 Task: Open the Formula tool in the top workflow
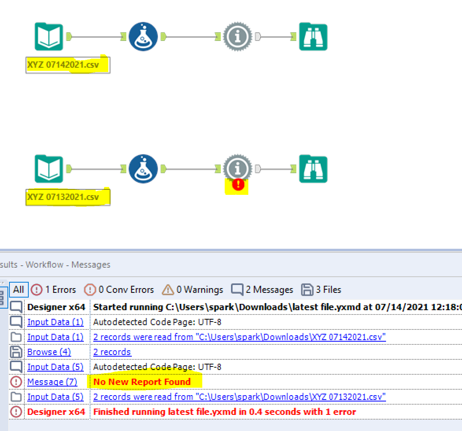coord(143,36)
